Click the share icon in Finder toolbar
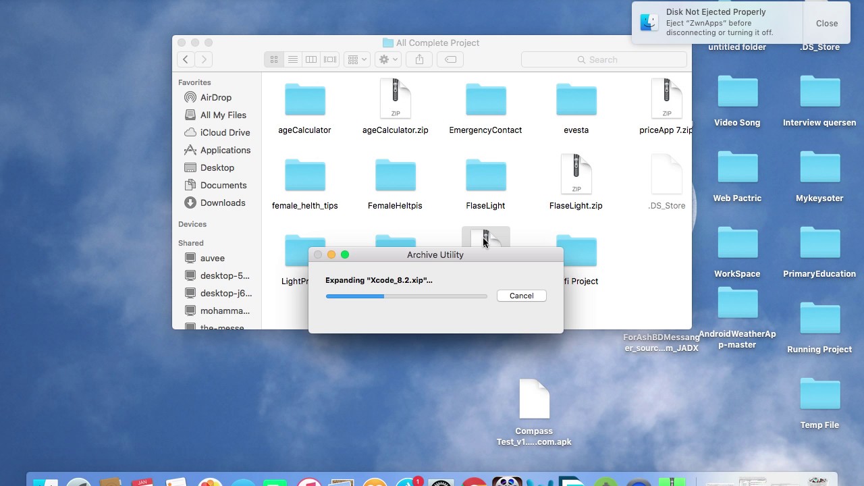Screen dimensions: 864x486 [x=419, y=59]
